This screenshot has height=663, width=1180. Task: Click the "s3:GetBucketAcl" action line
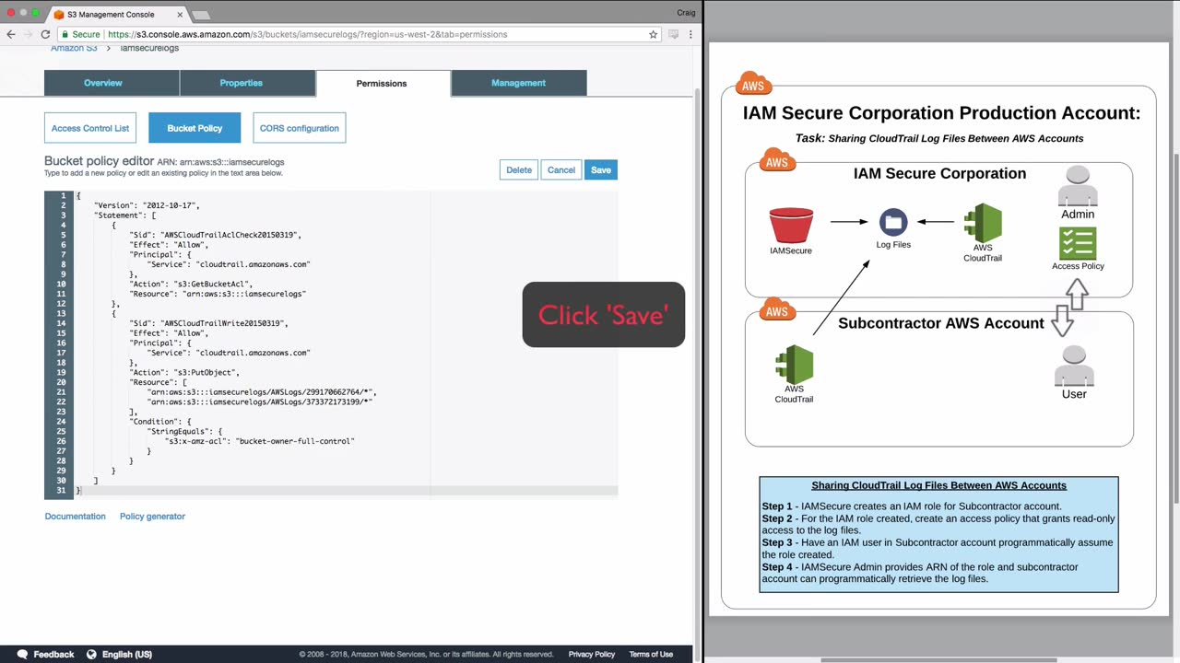pyautogui.click(x=191, y=285)
